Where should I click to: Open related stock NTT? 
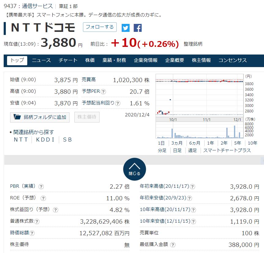tap(21, 140)
